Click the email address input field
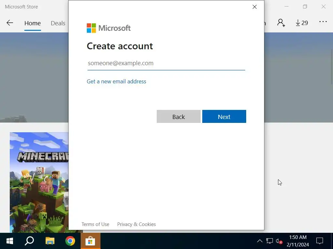Image resolution: width=333 pixels, height=249 pixels. [166, 63]
